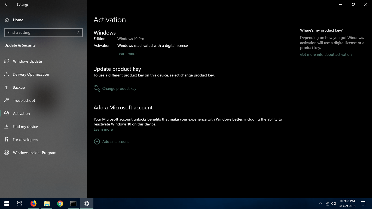This screenshot has height=209, width=372.
Task: Click the Backup upload arrow icon
Action: point(7,87)
